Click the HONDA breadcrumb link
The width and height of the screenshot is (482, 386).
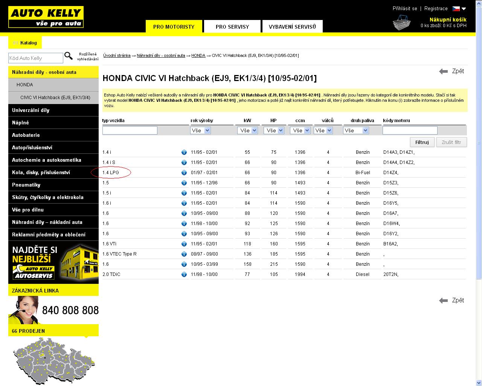[x=198, y=55]
